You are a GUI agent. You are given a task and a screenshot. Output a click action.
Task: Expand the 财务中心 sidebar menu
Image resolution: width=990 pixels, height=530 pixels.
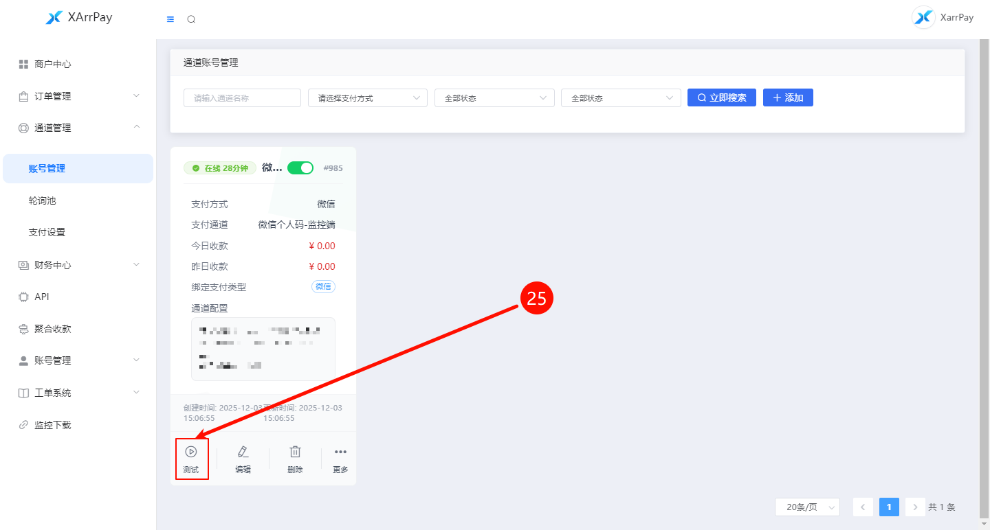pos(78,265)
